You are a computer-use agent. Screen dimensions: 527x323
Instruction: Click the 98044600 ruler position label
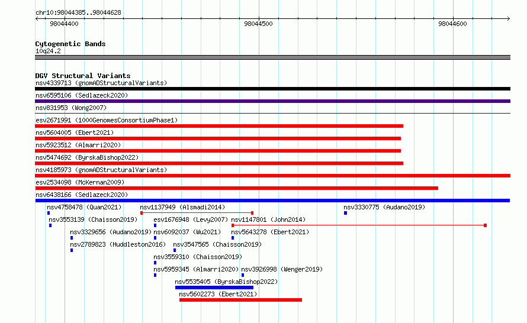(x=452, y=24)
